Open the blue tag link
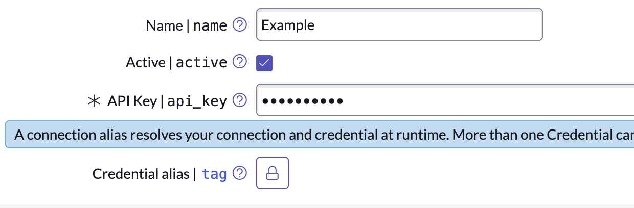Image resolution: width=634 pixels, height=208 pixels. click(214, 174)
